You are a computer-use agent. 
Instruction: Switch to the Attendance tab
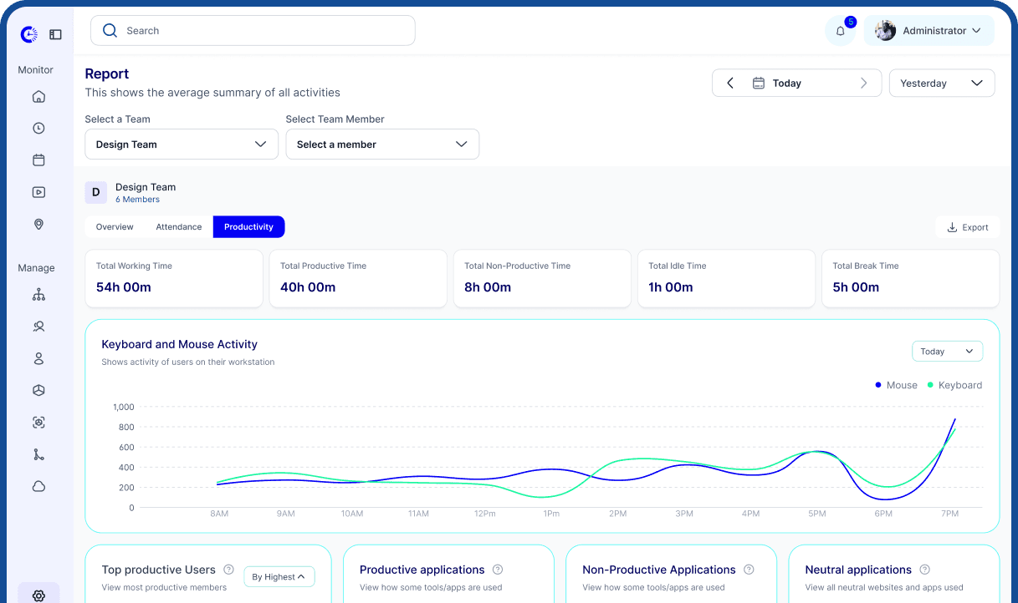[x=179, y=227]
